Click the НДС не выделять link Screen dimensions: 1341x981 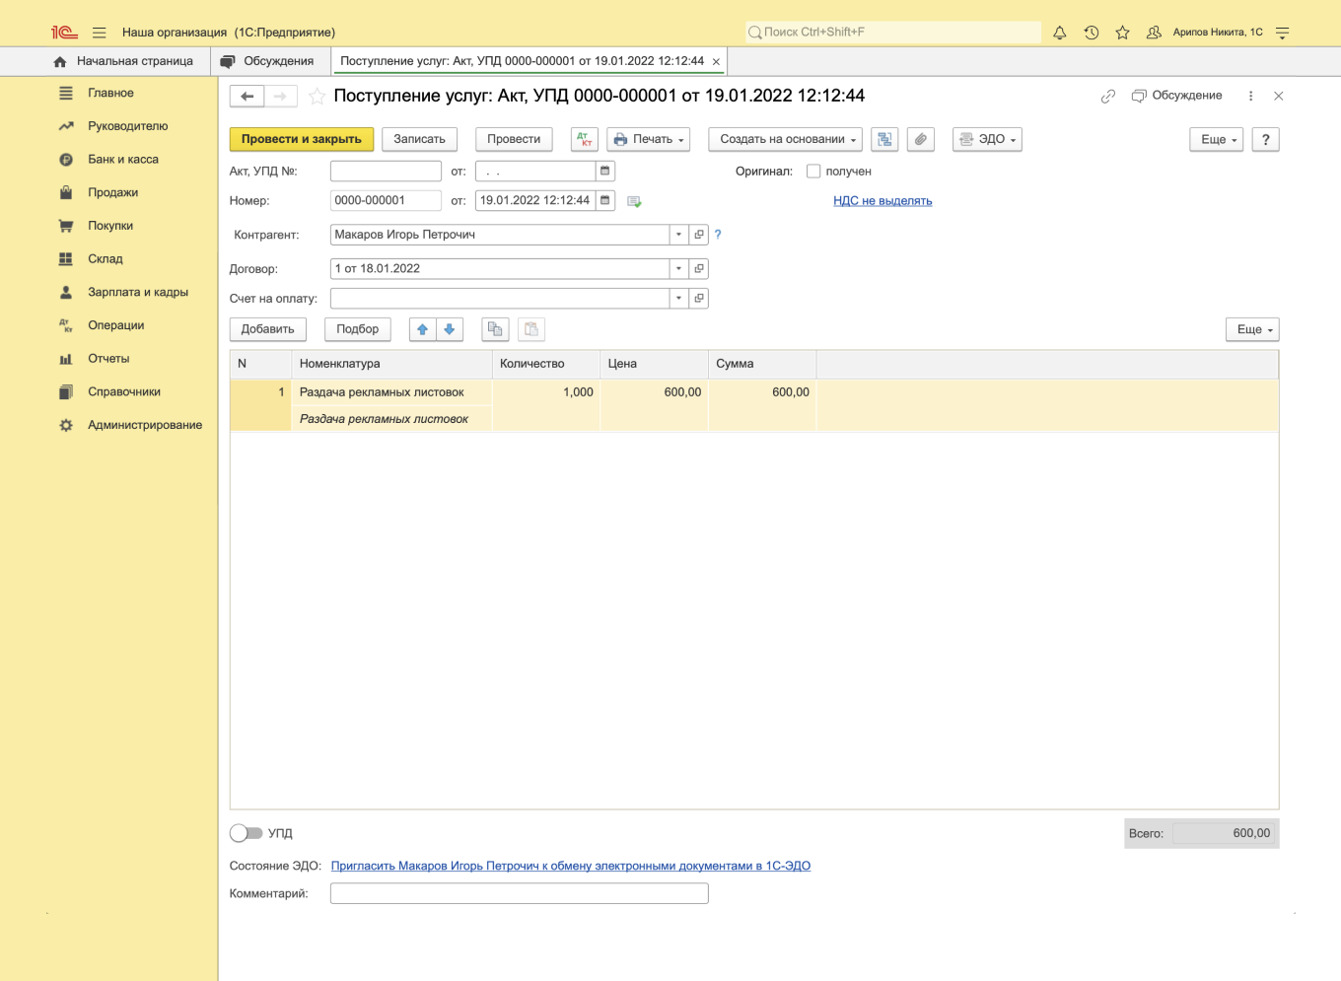pos(882,200)
